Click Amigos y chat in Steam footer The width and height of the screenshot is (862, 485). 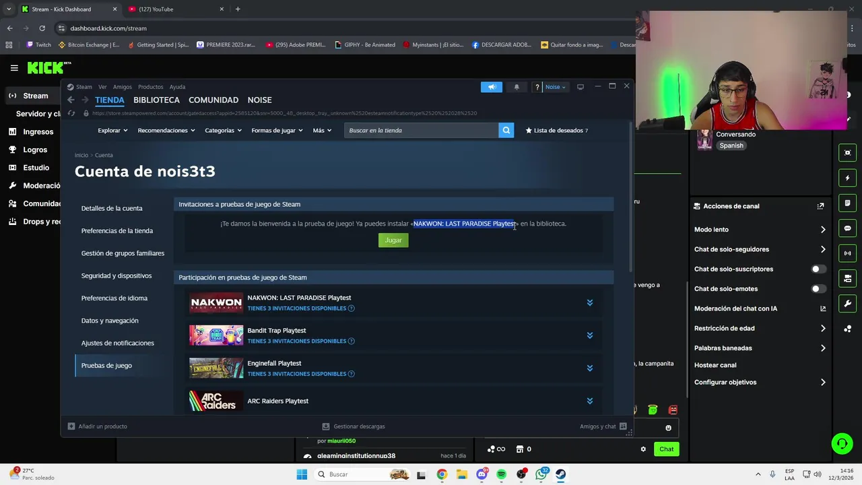click(603, 426)
